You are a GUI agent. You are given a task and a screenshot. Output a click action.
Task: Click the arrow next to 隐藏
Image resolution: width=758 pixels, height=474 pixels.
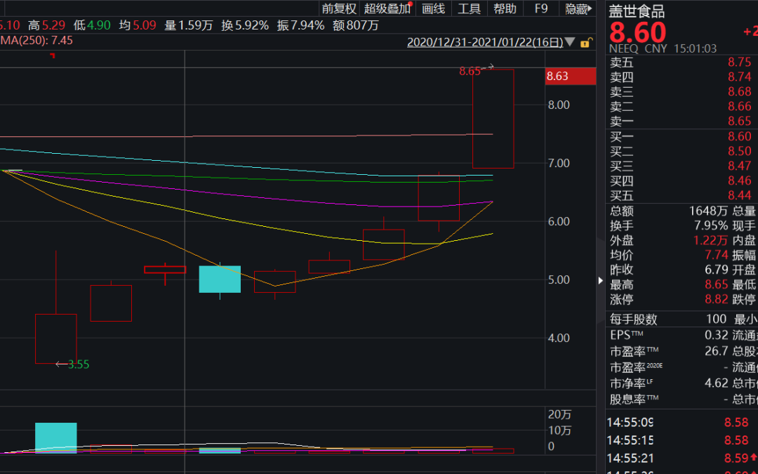(x=591, y=8)
